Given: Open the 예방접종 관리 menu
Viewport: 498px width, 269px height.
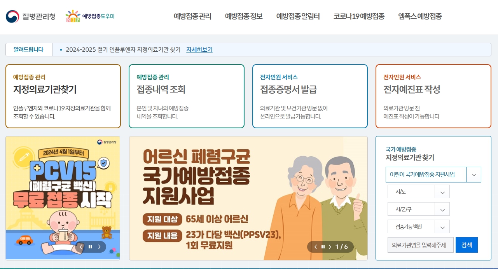Looking at the screenshot, I should pos(192,16).
